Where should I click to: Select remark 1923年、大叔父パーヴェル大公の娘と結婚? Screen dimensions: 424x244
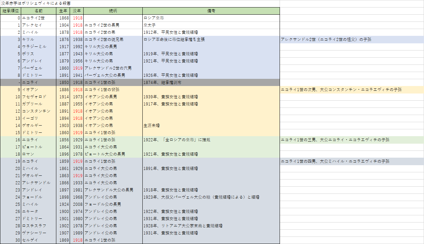[x=211, y=197]
